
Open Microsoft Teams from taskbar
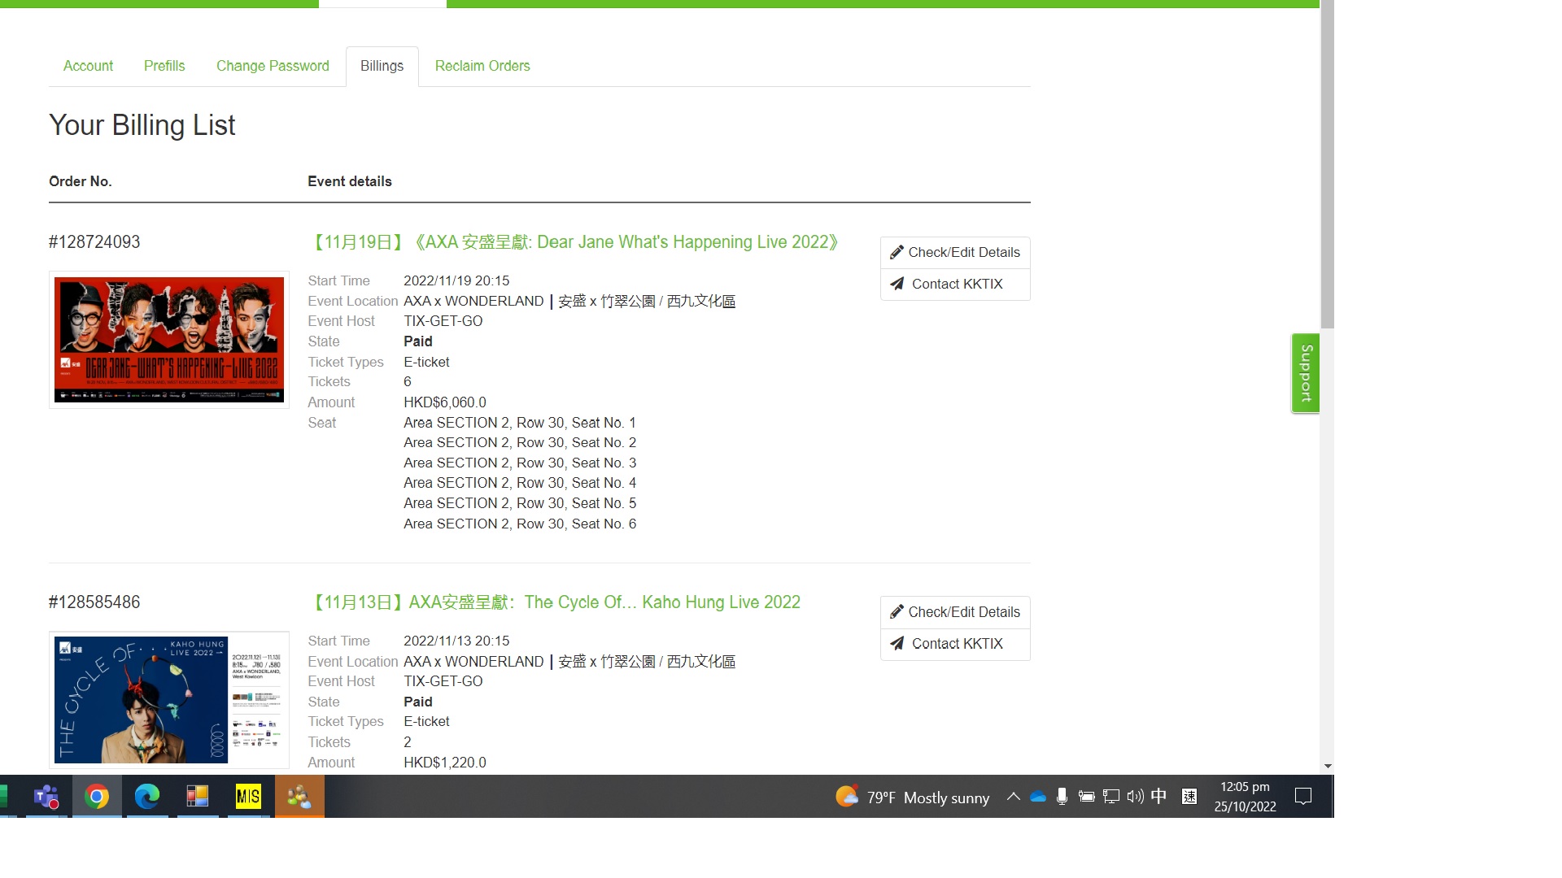(x=46, y=797)
